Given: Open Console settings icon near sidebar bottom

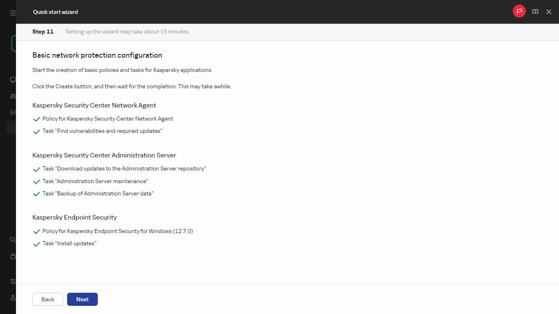Looking at the screenshot, I should (12, 281).
